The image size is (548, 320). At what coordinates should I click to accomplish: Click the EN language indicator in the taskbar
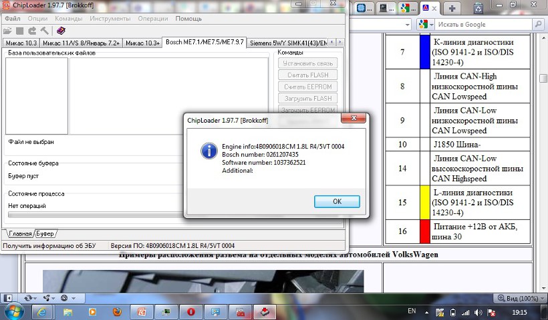[x=412, y=311]
